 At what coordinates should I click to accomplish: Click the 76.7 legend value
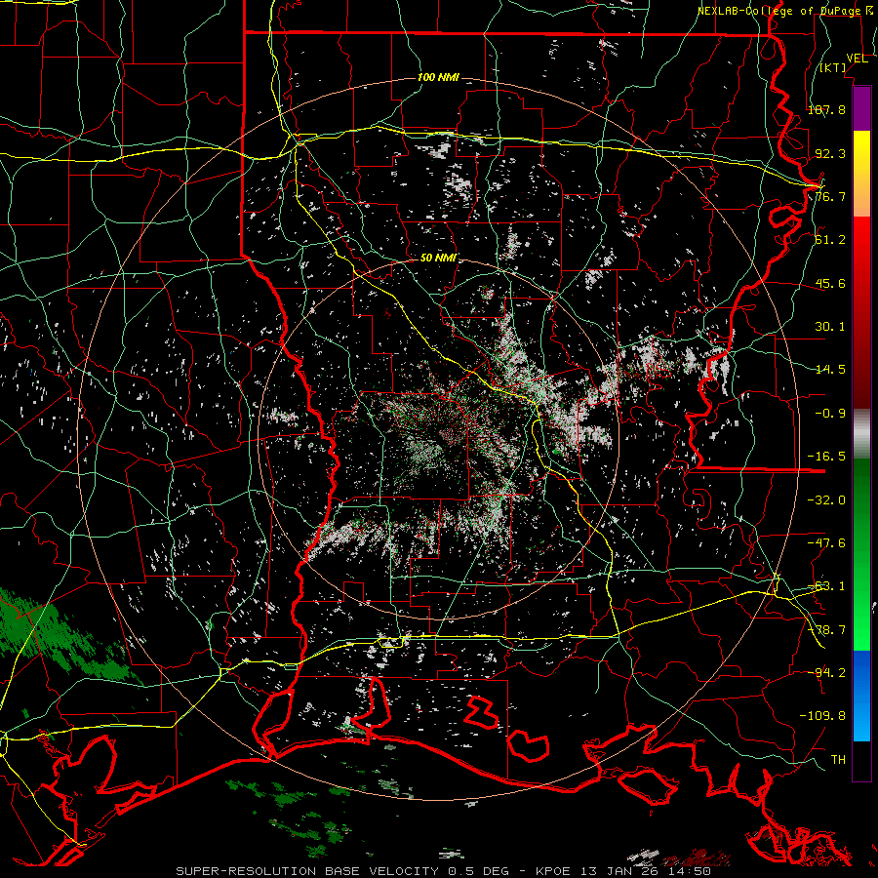[x=830, y=197]
